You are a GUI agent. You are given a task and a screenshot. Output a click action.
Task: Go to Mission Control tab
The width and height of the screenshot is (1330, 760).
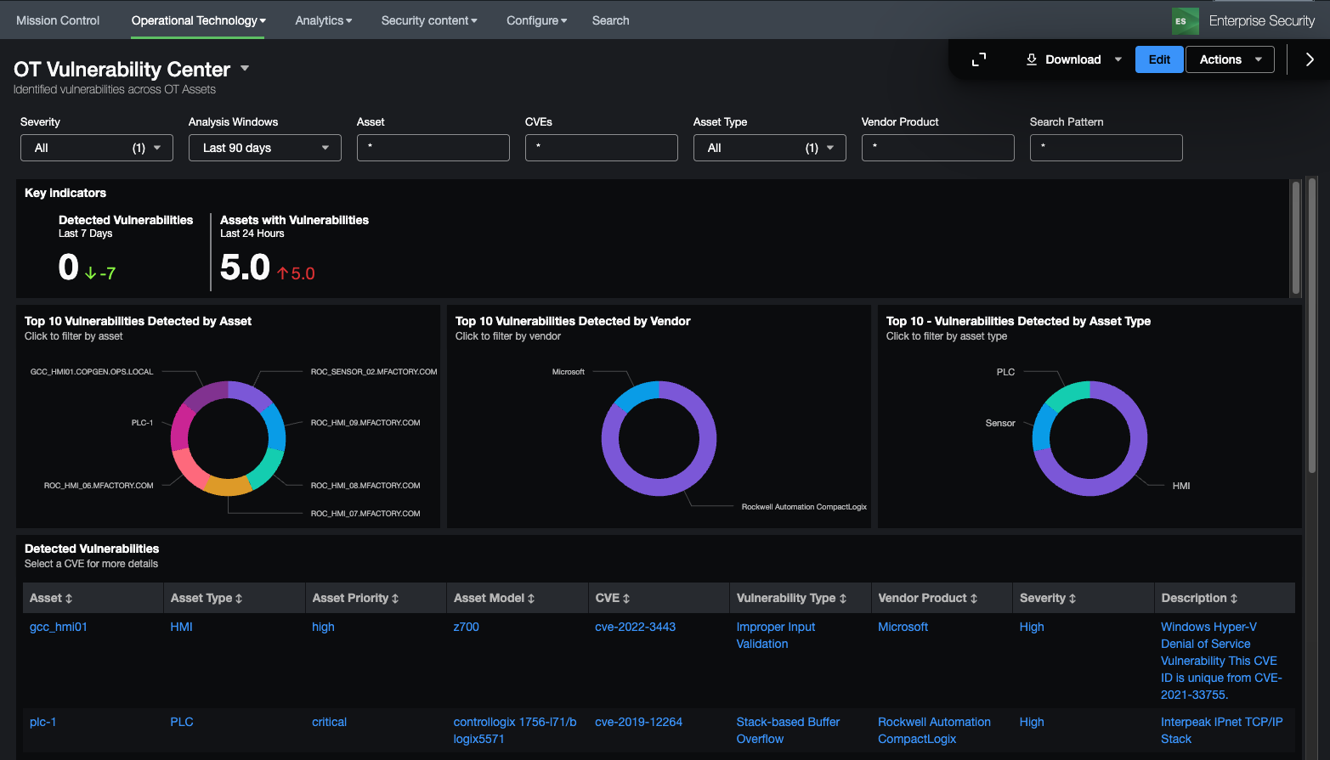point(58,20)
